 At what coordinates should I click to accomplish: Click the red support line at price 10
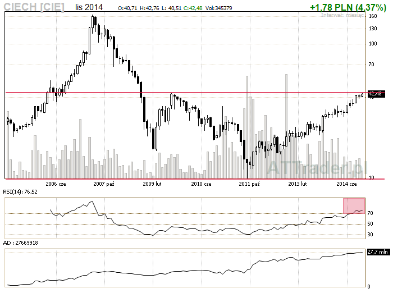(x=194, y=179)
